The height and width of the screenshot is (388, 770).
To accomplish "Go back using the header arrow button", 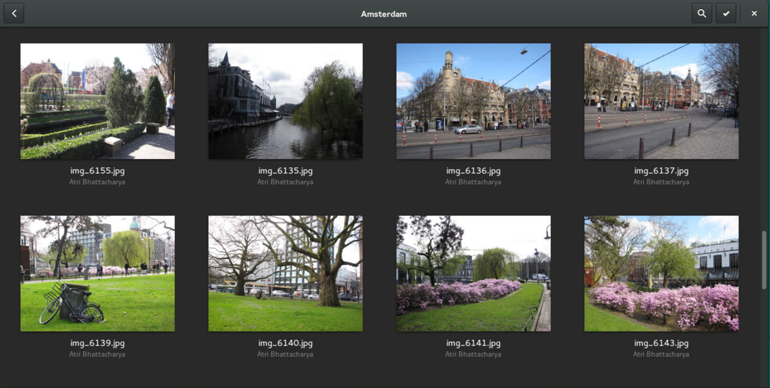I will pos(13,13).
